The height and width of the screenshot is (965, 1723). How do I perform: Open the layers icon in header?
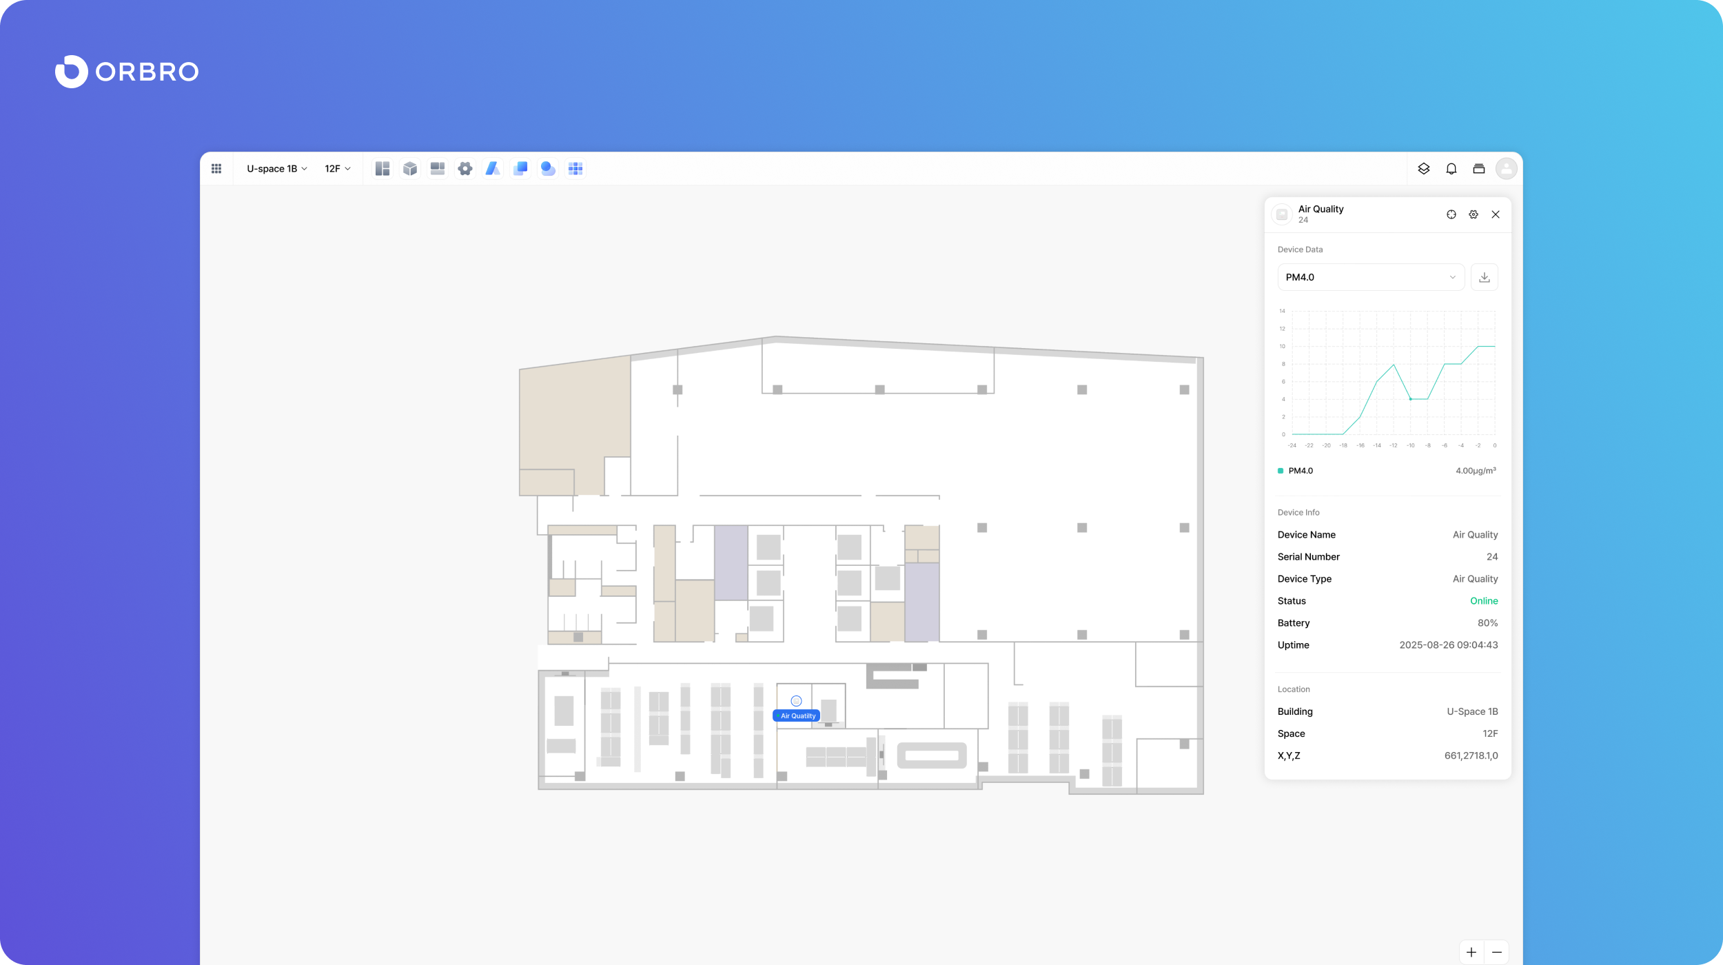(x=1424, y=169)
